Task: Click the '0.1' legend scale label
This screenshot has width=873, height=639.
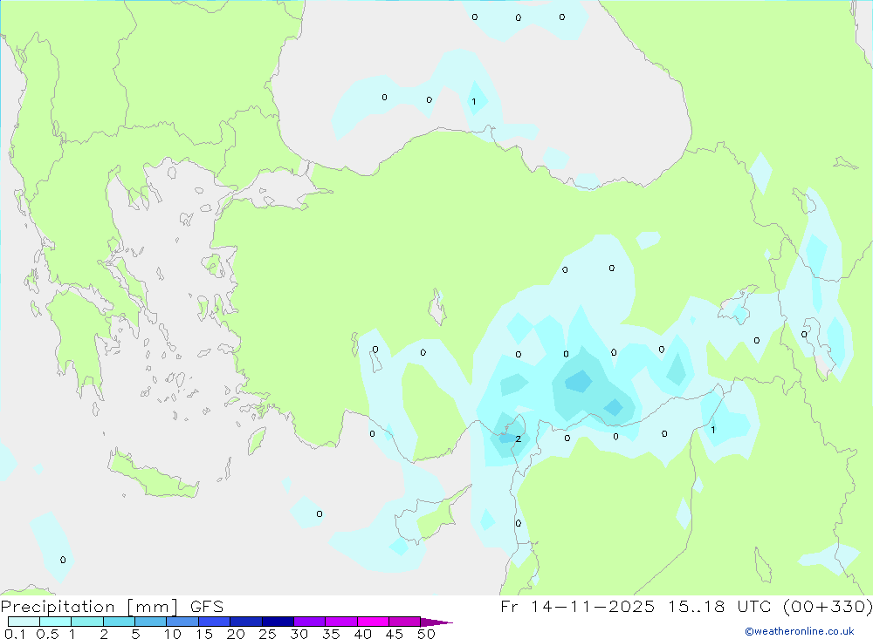Action: tap(15, 634)
